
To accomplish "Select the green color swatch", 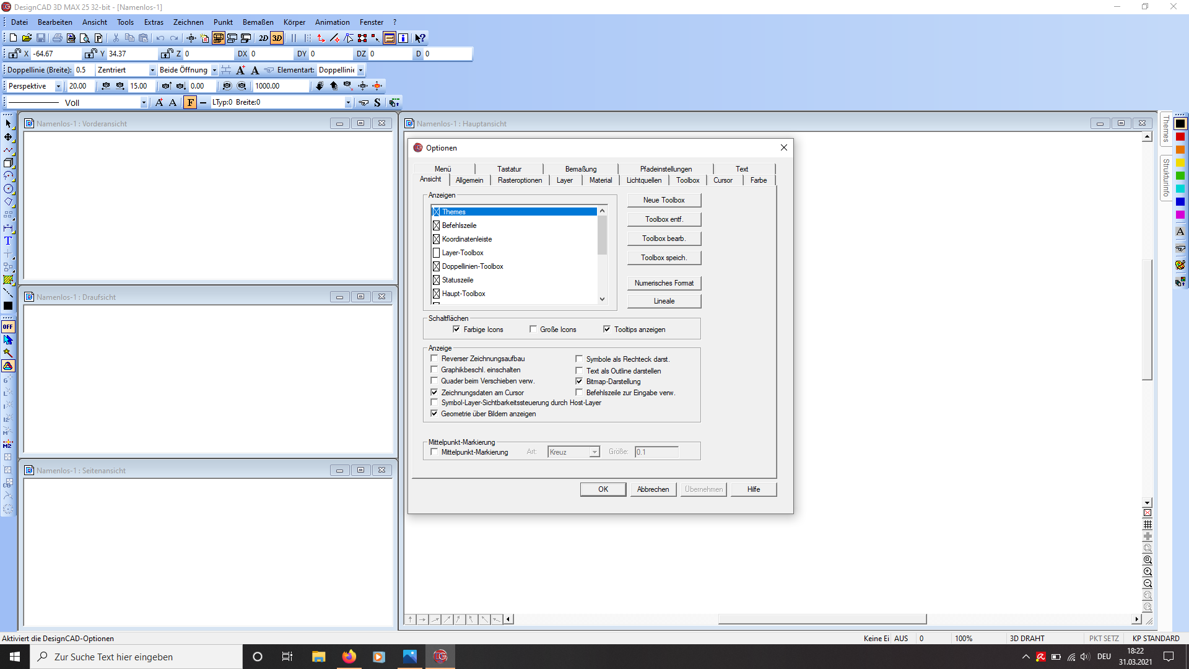I will pyautogui.click(x=1180, y=176).
